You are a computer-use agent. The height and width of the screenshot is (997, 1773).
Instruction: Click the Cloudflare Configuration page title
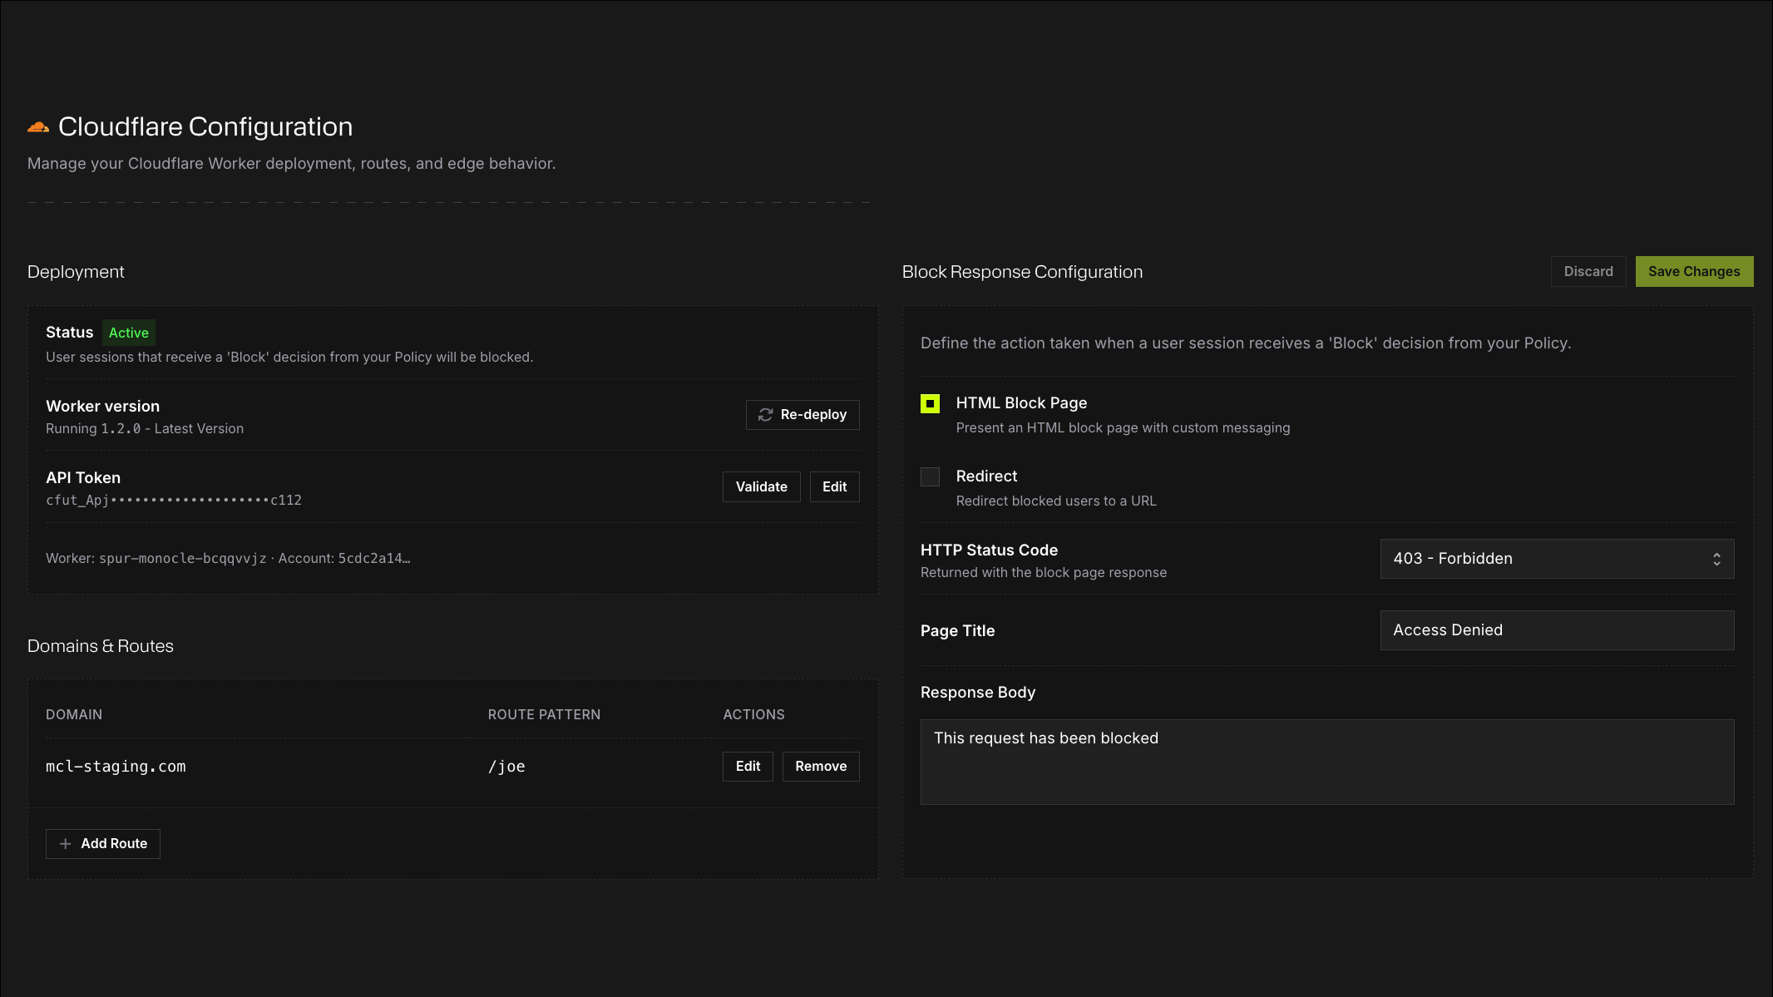pos(205,126)
